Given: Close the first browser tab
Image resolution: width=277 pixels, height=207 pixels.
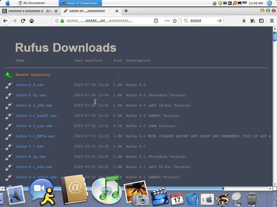Looking at the screenshot, I should click(x=56, y=11).
